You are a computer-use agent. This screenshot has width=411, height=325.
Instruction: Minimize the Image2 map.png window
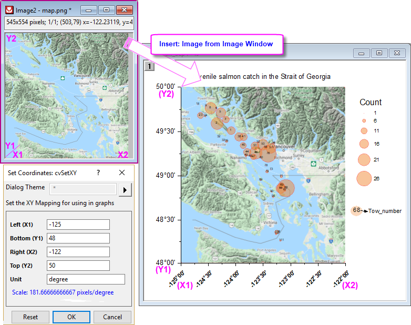[89, 10]
